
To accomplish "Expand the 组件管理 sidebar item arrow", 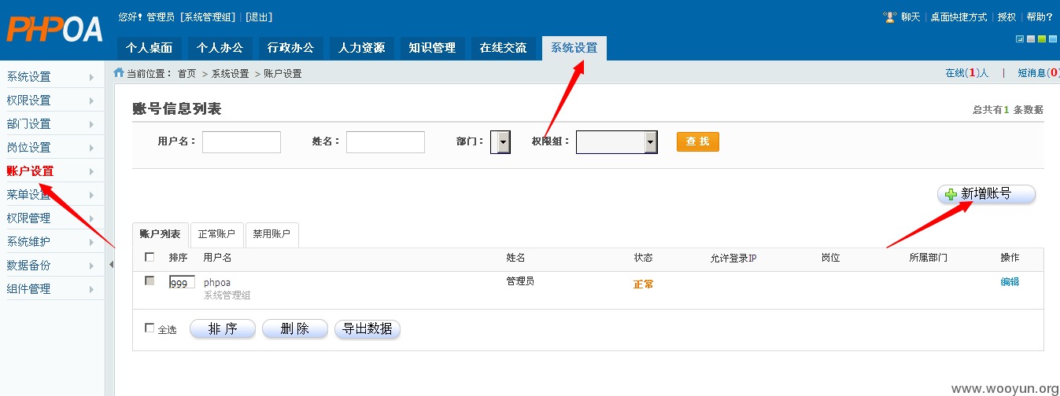I will [92, 289].
